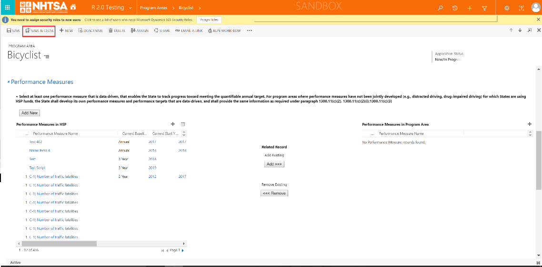Open advanced find funnel icon
542x267 pixels.
484,8
